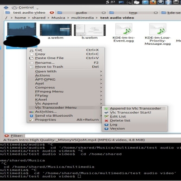This screenshot has height=181, width=181.
Task: Click the checkmark icon for Vlc Transcoder Start
Action: click(x=106, y=113)
